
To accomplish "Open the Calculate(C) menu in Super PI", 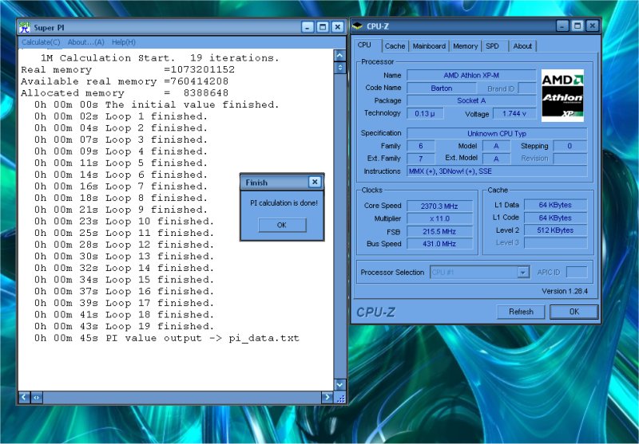I will (x=41, y=42).
